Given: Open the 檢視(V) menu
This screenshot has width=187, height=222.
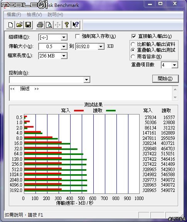Looking at the screenshot, I should (x=34, y=15).
